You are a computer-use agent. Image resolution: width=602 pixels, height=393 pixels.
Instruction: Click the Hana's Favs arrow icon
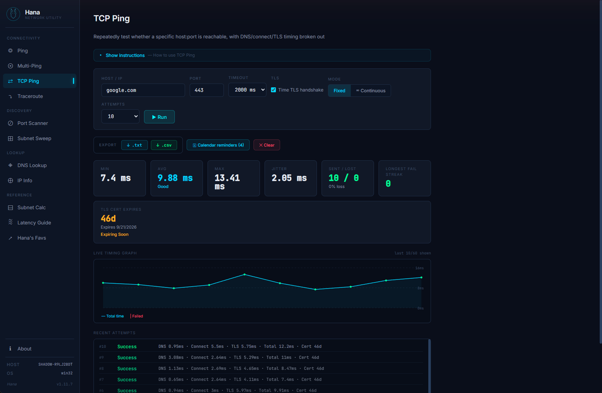pos(10,238)
